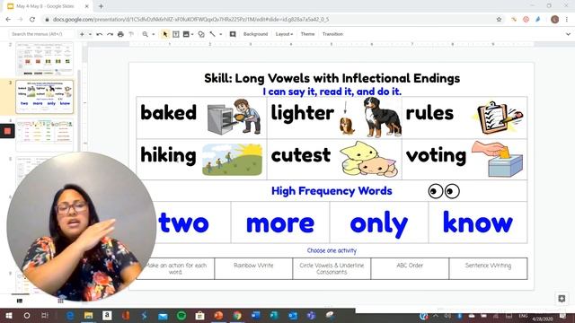Viewport: 575px width, 323px height.
Task: Redo the last action
Action: (x=110, y=34)
